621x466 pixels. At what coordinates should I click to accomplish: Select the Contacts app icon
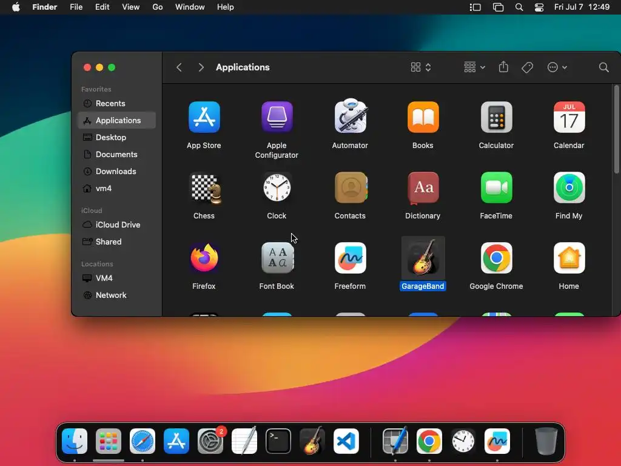351,188
